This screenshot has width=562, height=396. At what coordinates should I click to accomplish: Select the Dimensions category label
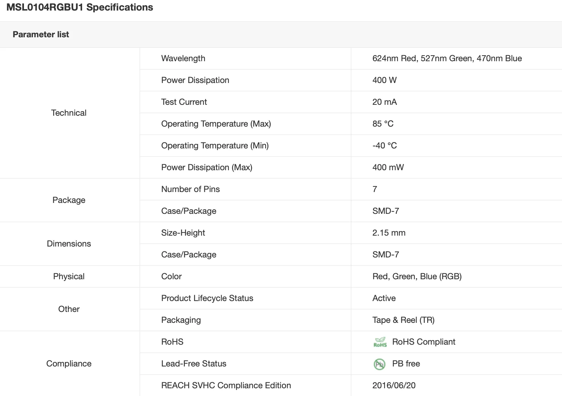(x=69, y=244)
